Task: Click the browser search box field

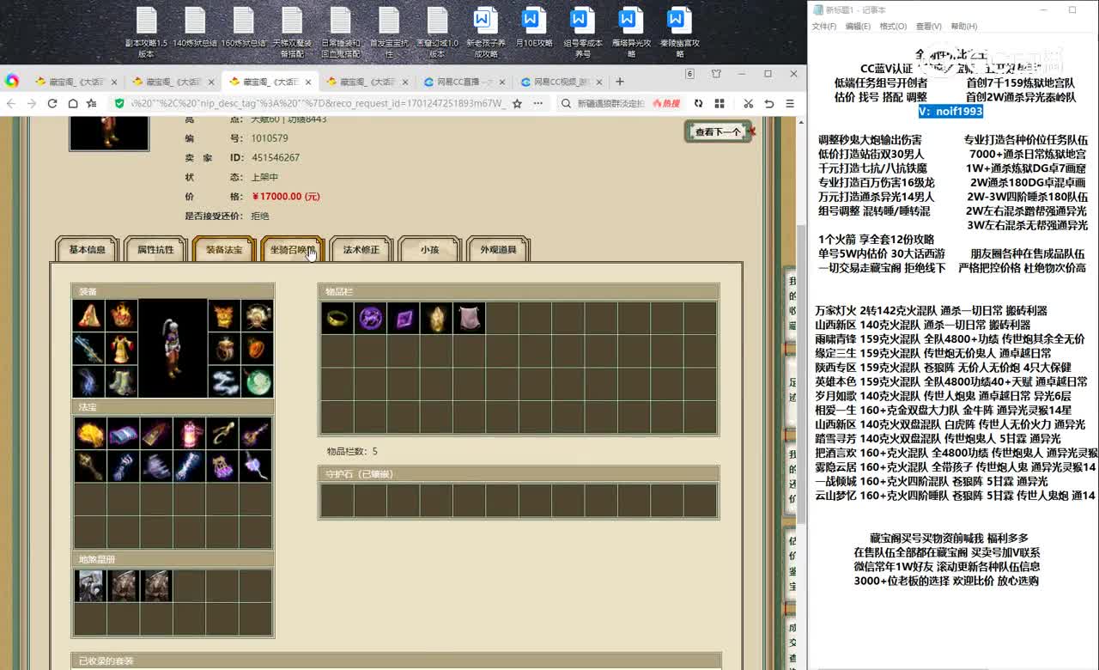Action: pyautogui.click(x=610, y=103)
